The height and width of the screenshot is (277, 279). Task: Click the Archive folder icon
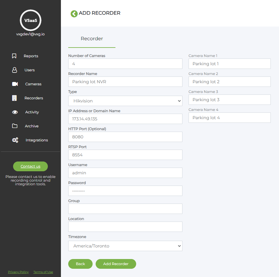pos(15,126)
